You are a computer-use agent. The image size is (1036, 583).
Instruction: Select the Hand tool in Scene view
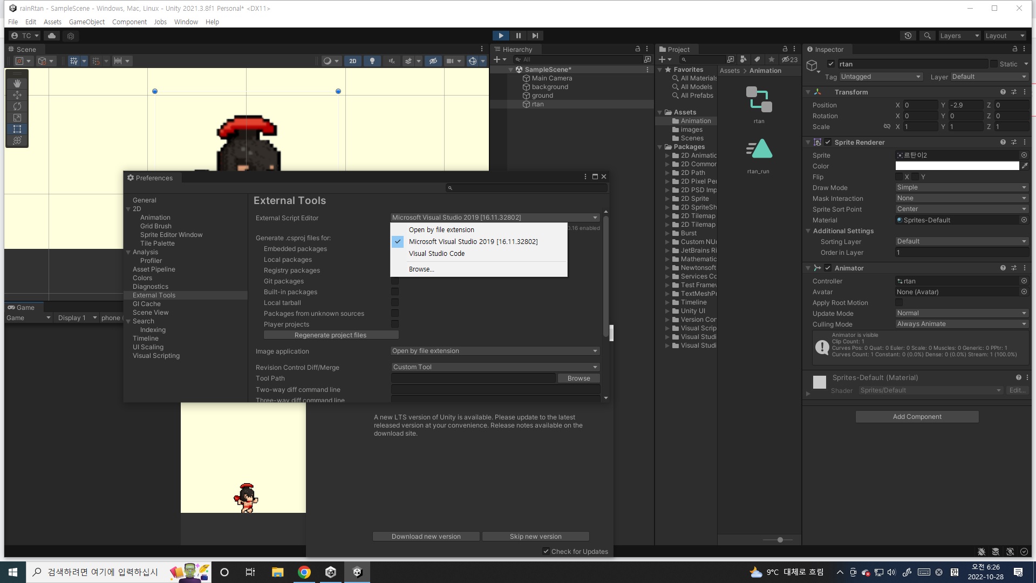(x=17, y=83)
